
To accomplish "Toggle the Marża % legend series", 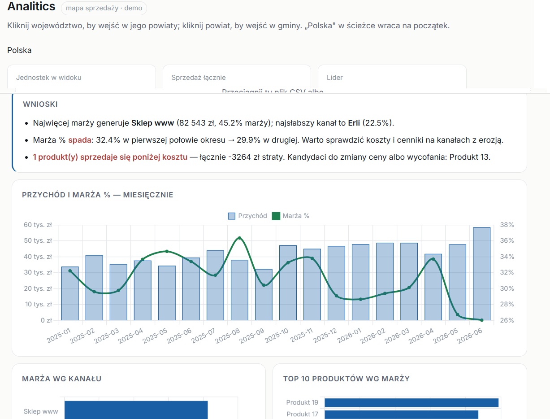I will pyautogui.click(x=290, y=216).
